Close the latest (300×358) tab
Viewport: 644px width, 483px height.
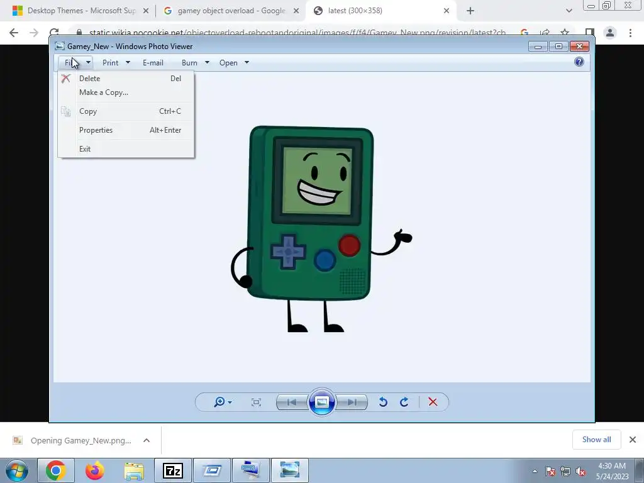[447, 11]
